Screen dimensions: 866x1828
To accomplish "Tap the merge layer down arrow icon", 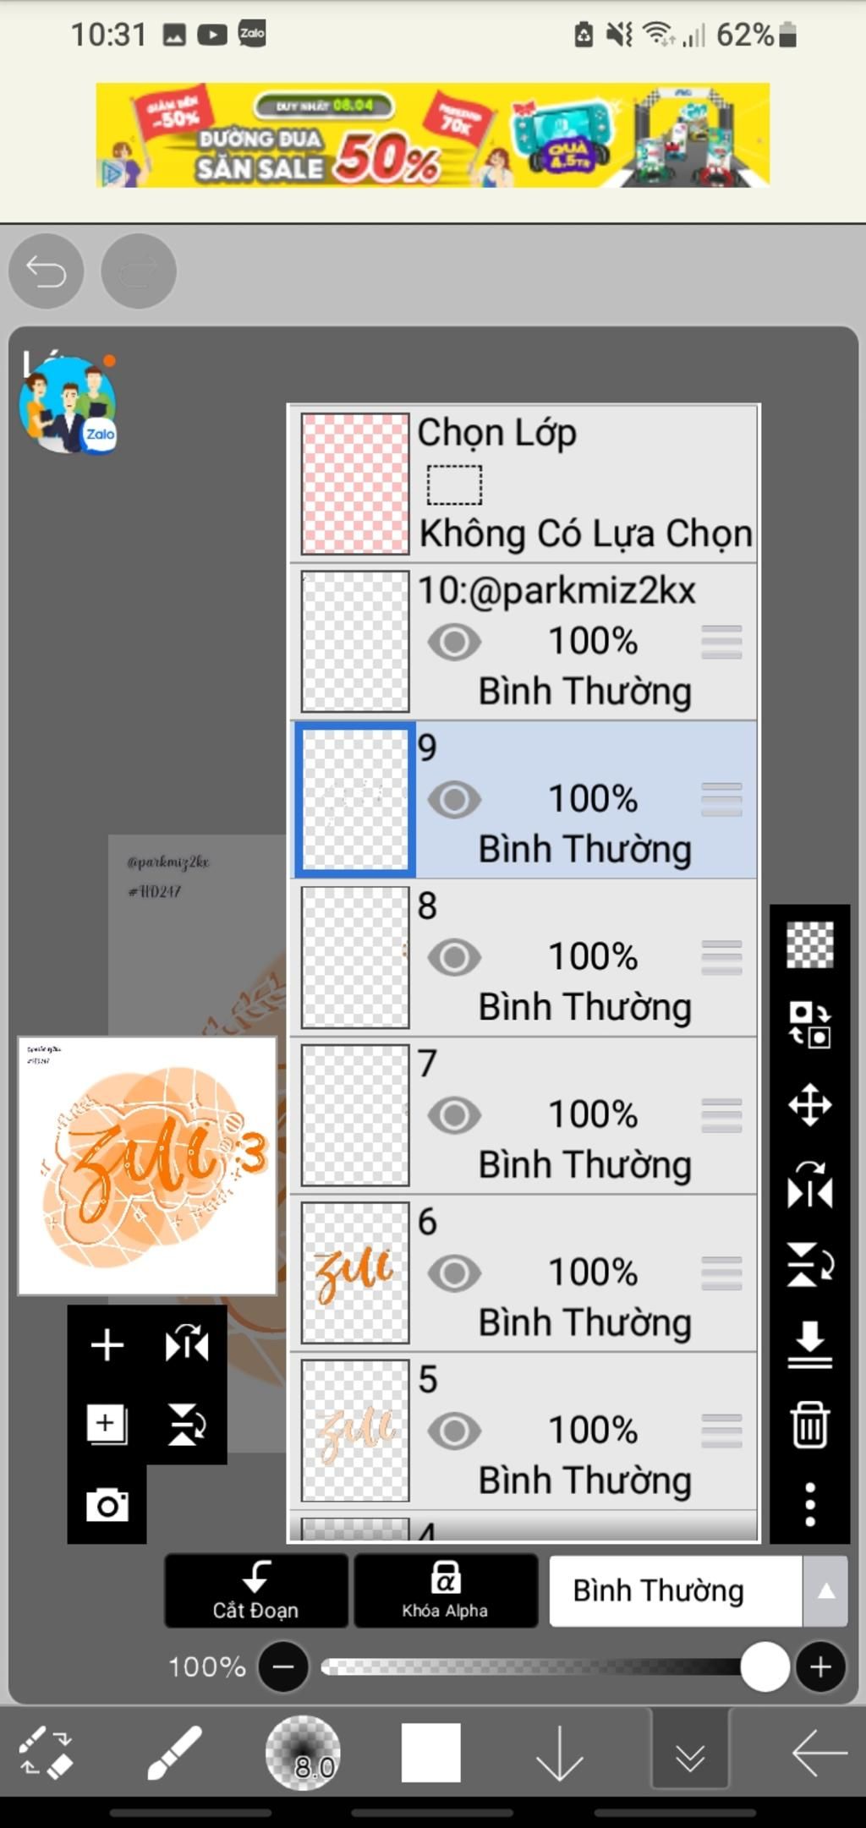I will [x=809, y=1344].
